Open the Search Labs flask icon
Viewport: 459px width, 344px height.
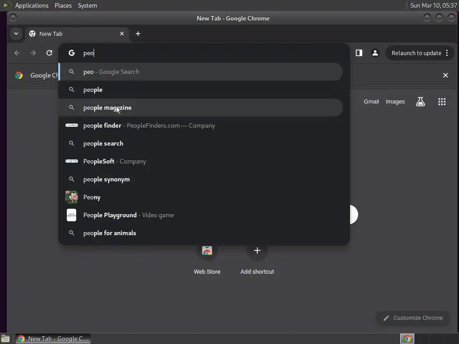tap(420, 102)
